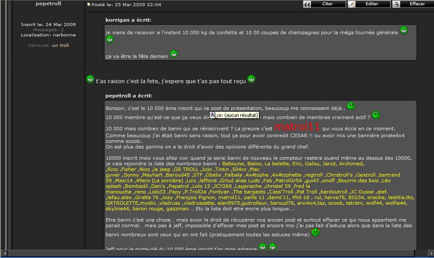Click 'Messages: 2' text in sidebar
Screen dimensions: 434x258
click(x=48, y=30)
